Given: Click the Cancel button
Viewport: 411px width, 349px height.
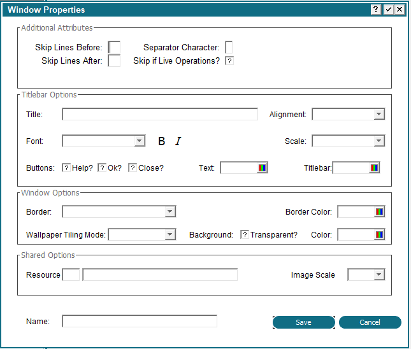Looking at the screenshot, I should coord(370,322).
